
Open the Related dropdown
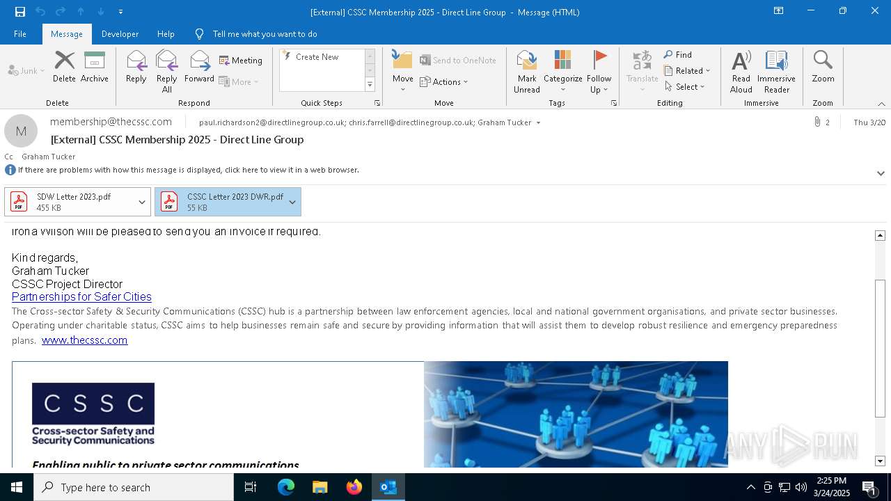pos(687,71)
